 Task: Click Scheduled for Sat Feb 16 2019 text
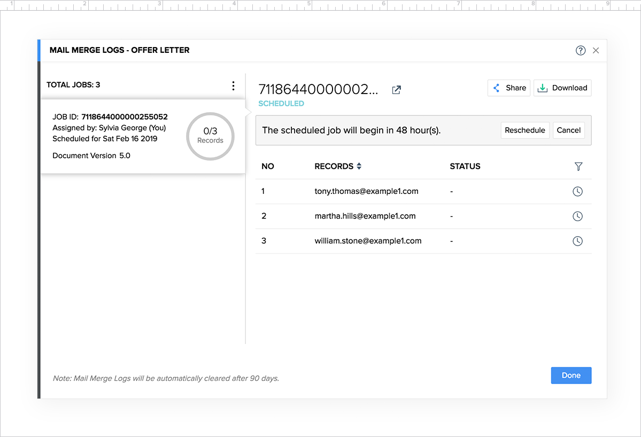point(105,139)
